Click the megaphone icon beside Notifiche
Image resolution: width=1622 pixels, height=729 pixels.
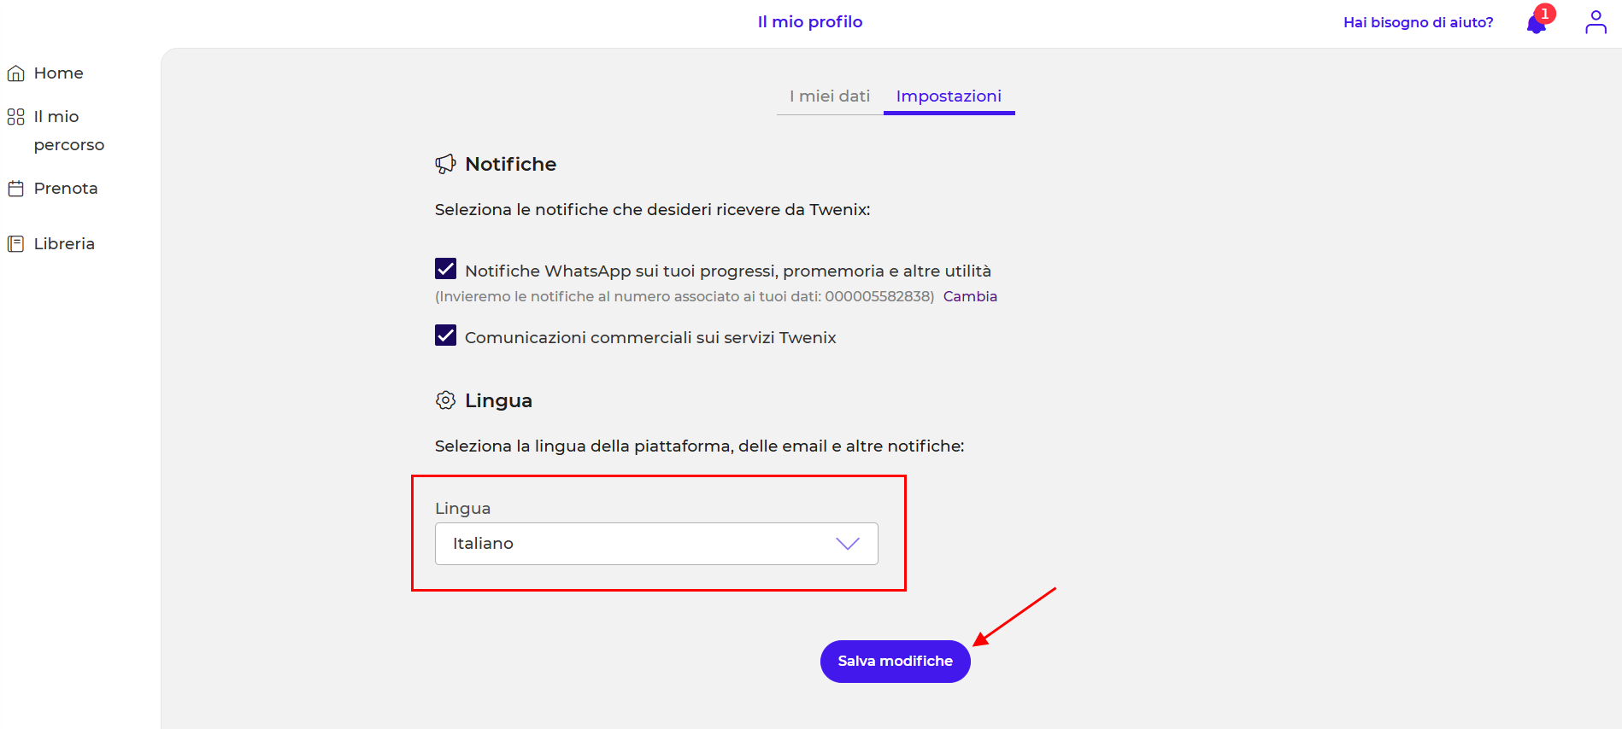445,164
